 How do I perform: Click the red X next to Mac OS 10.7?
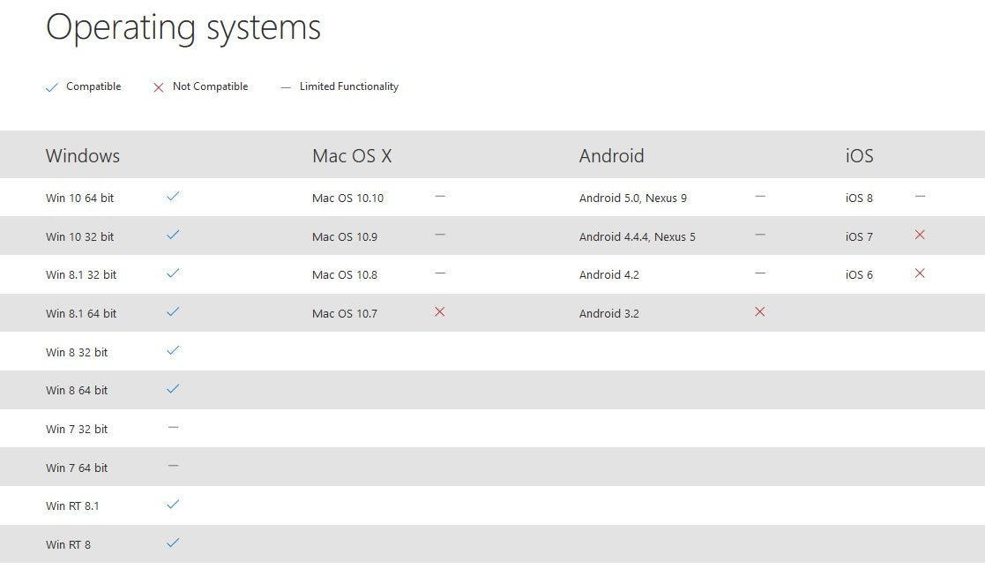(439, 312)
